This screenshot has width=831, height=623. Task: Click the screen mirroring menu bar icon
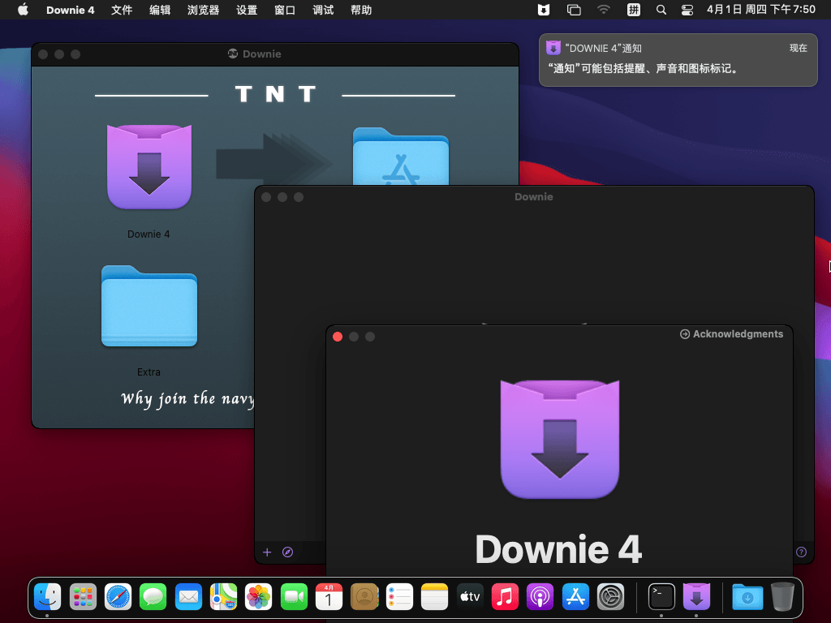574,10
